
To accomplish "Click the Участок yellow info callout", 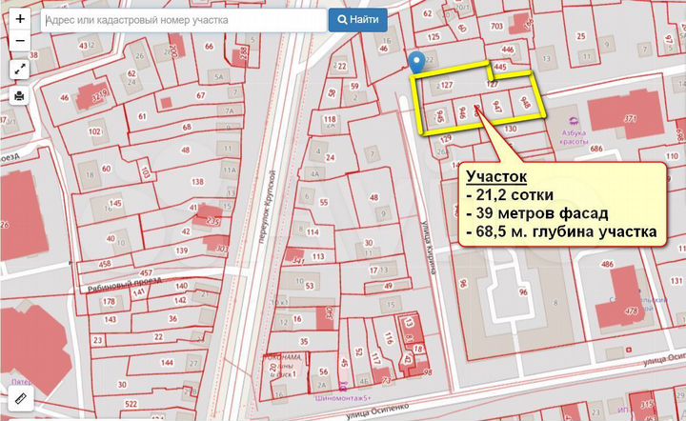I will click(x=562, y=205).
